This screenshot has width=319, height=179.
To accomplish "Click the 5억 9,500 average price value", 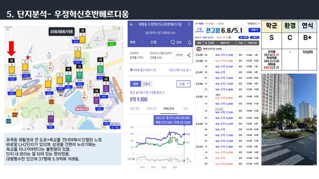I will [139, 99].
